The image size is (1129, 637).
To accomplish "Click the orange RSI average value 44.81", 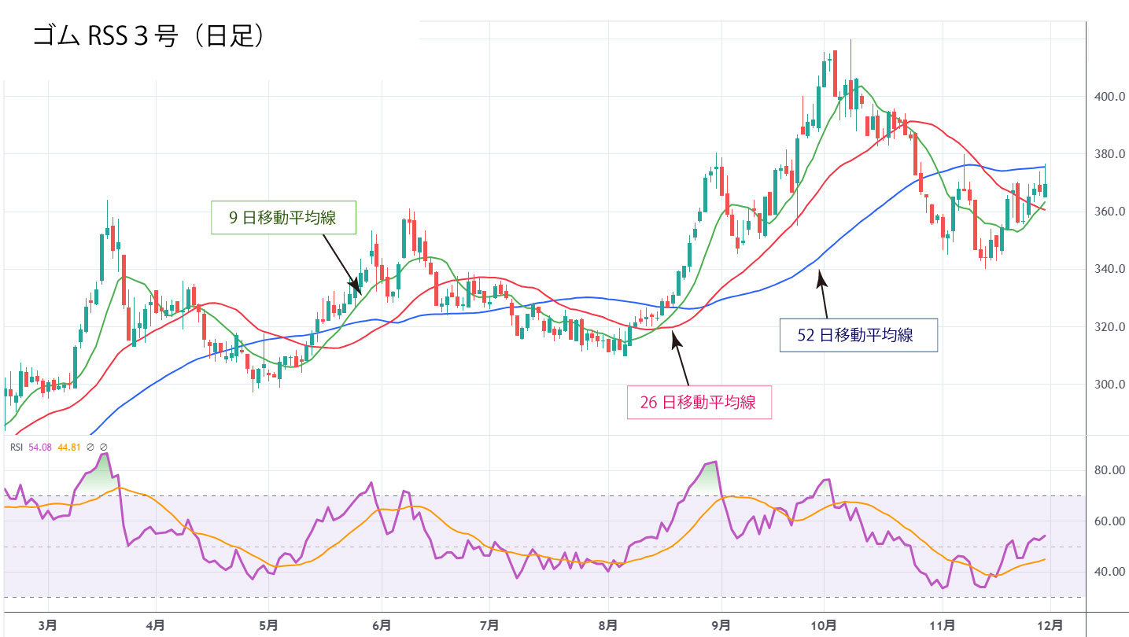I will [70, 447].
